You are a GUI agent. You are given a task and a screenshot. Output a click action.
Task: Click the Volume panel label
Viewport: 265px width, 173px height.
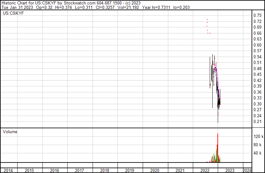10,132
